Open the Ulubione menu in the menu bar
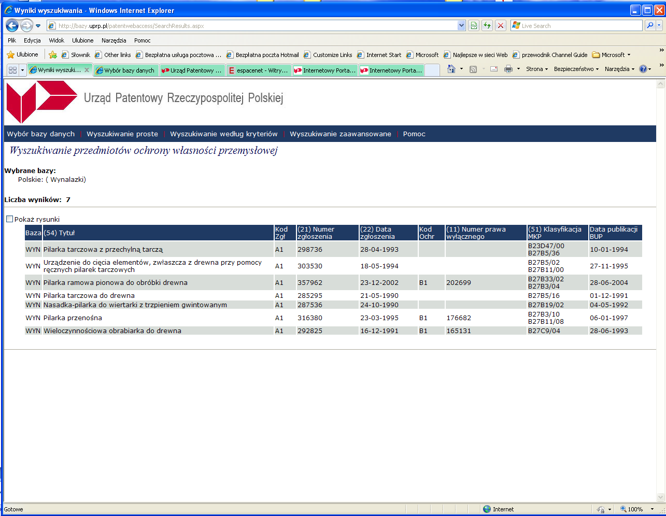666x516 pixels. click(x=83, y=40)
